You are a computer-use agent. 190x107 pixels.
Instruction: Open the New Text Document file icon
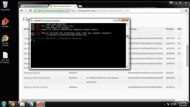(x=5, y=58)
